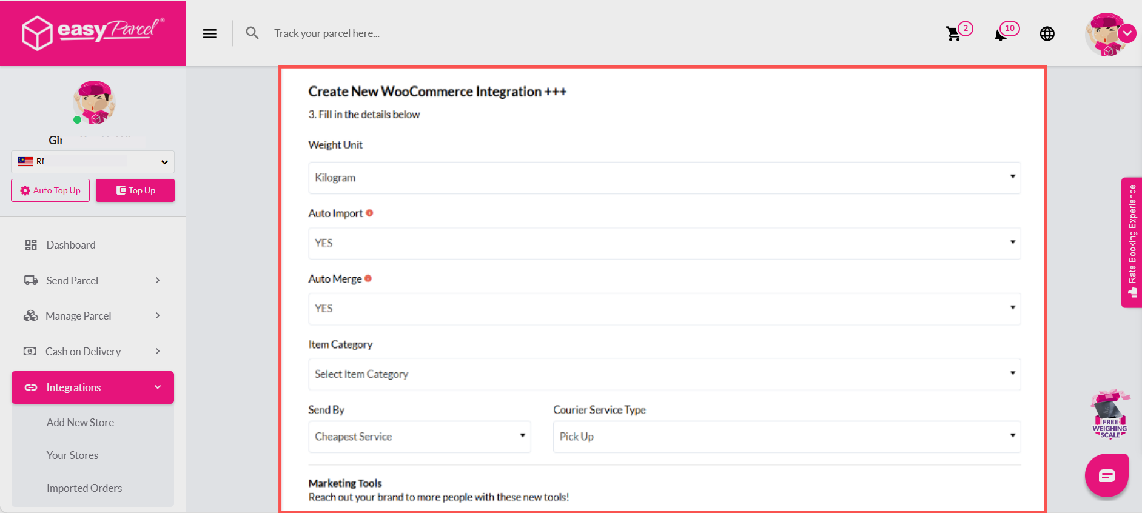
Task: Expand the Send Parcel chevron
Action: click(x=158, y=280)
